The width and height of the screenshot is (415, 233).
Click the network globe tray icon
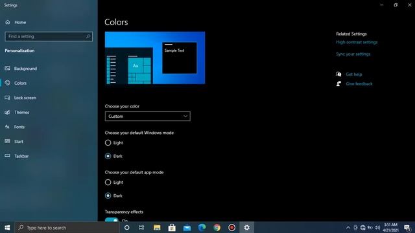pos(363,227)
